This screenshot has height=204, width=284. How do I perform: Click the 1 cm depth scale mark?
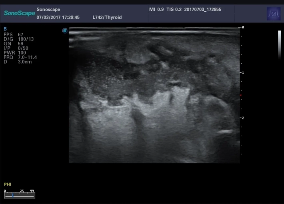coord(242,73)
